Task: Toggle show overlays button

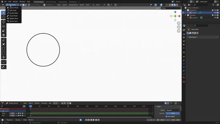Action: click(x=161, y=5)
